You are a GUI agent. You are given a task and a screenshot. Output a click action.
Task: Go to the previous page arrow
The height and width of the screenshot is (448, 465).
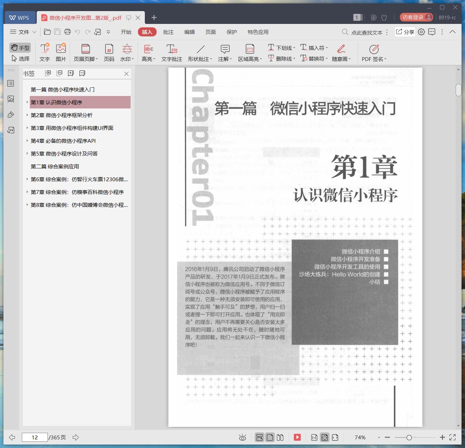pos(12,437)
